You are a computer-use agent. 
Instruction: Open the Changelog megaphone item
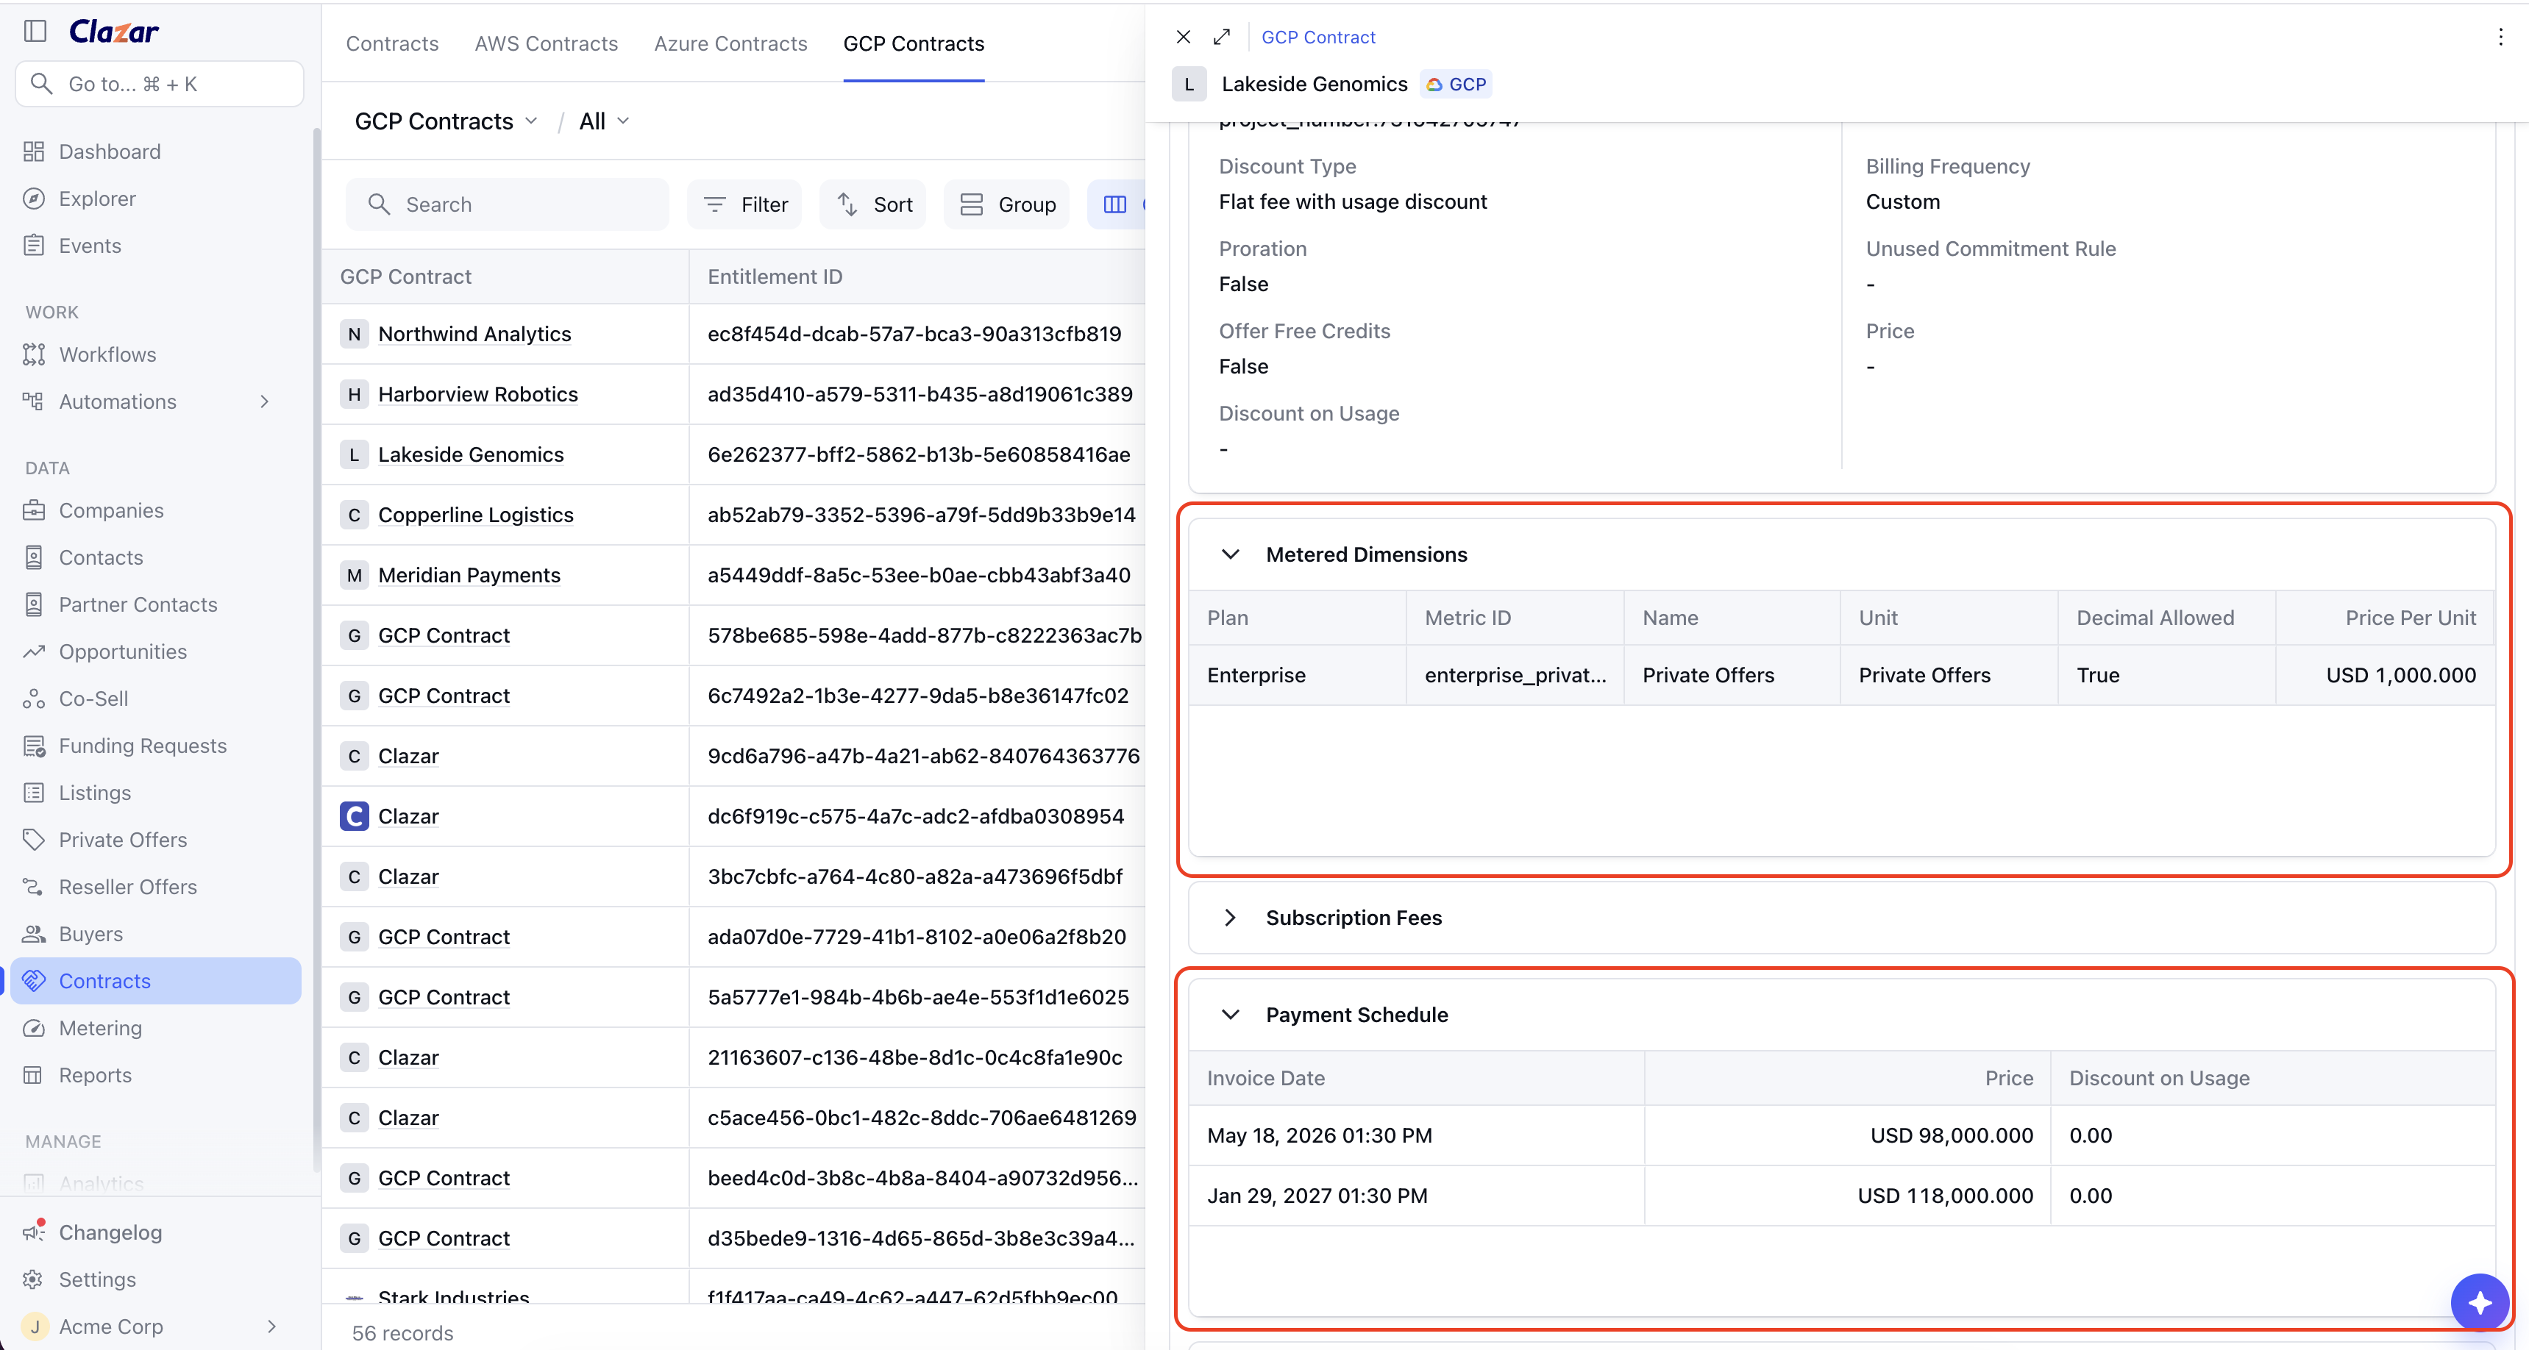pyautogui.click(x=110, y=1232)
